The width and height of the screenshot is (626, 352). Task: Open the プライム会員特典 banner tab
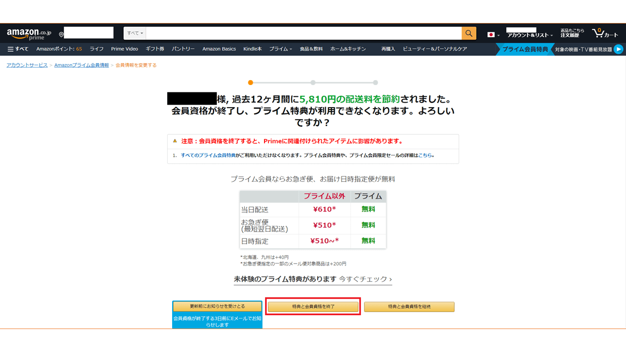pyautogui.click(x=527, y=49)
